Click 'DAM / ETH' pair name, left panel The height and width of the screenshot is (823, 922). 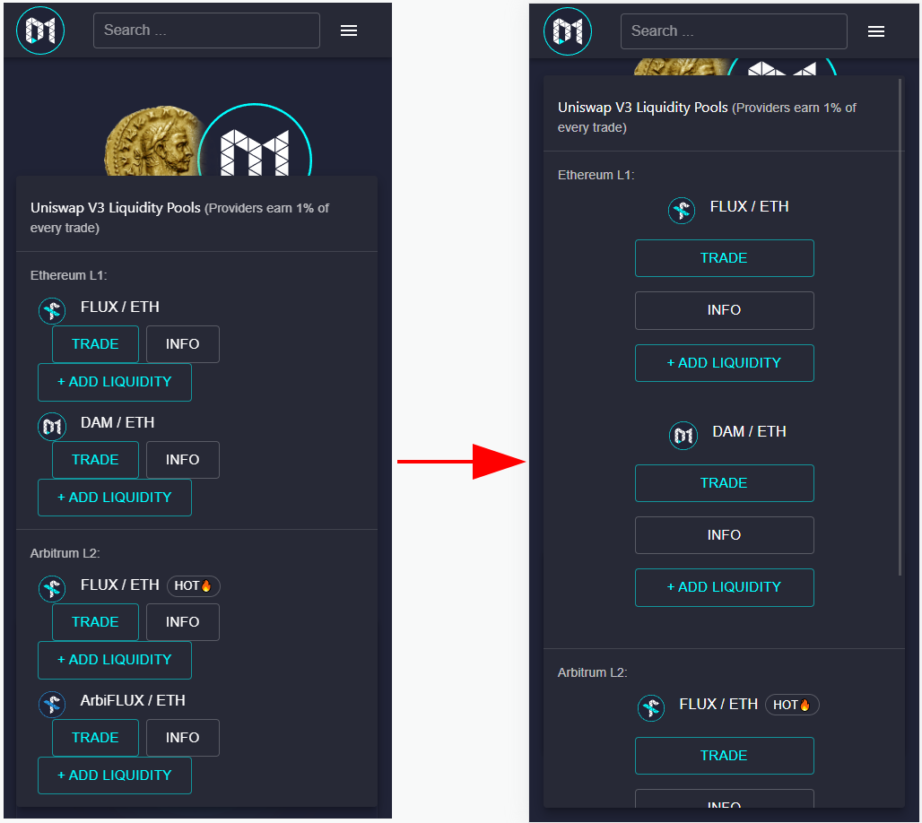[117, 422]
